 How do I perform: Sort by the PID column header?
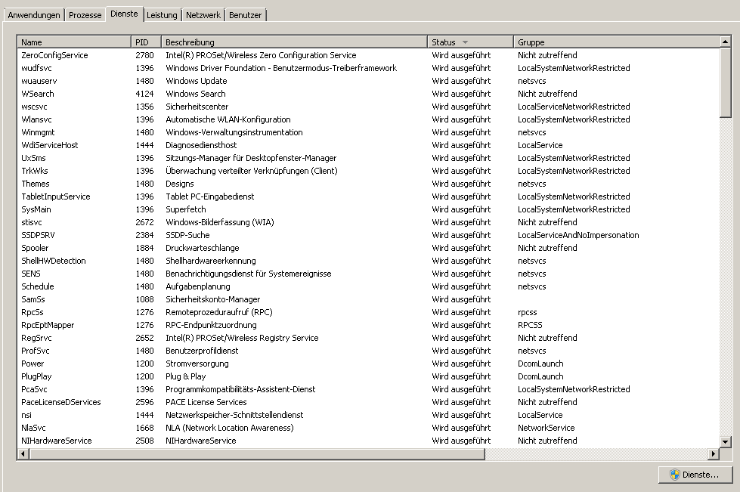point(147,42)
